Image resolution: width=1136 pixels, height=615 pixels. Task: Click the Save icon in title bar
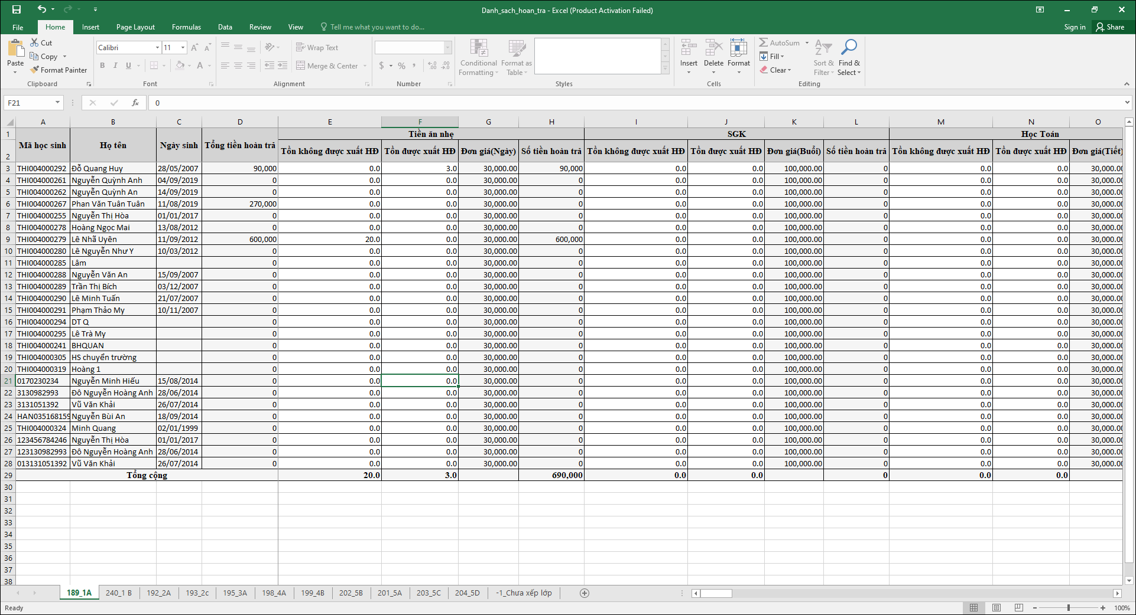coord(17,9)
